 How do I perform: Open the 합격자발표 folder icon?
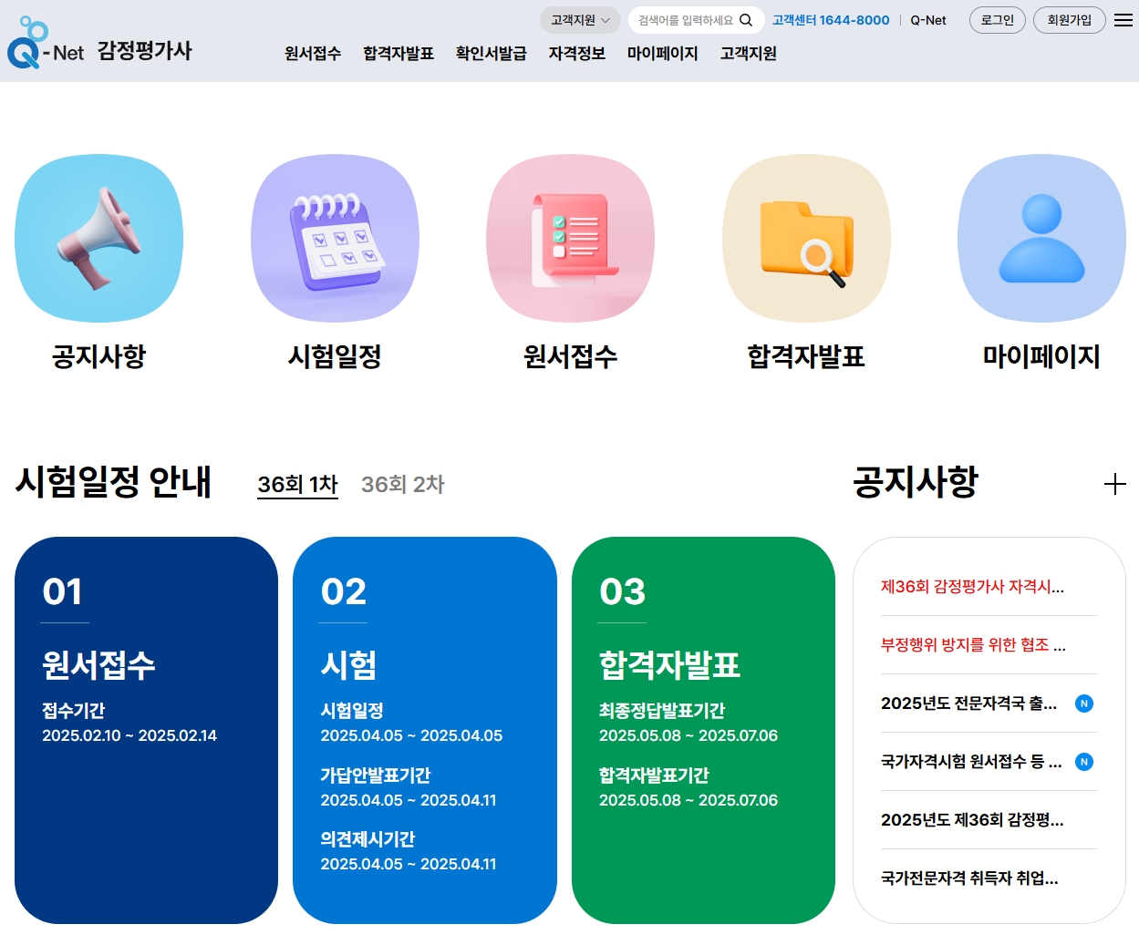[805, 238]
